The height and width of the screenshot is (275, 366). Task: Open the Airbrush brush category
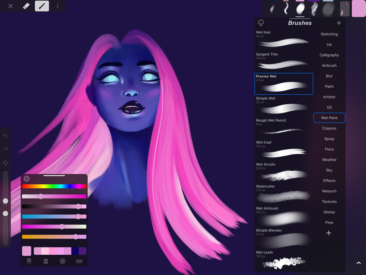click(329, 65)
